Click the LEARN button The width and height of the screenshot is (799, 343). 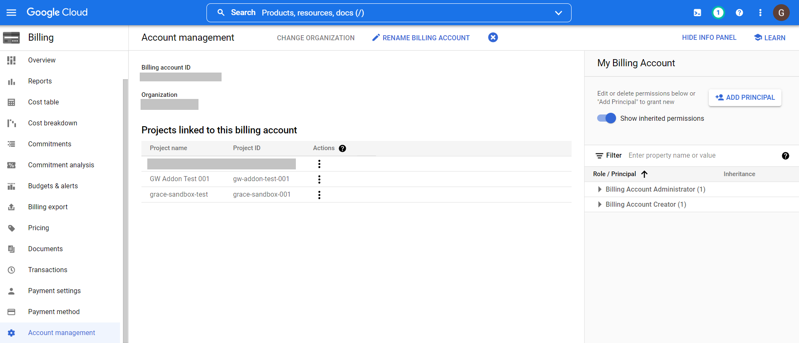[x=770, y=38]
